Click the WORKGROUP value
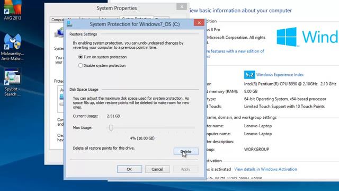This screenshot has height=191, width=339. click(256, 150)
